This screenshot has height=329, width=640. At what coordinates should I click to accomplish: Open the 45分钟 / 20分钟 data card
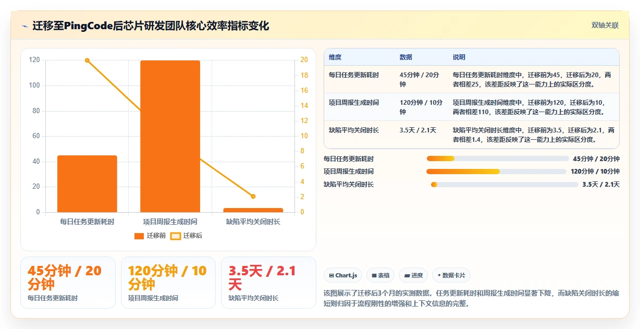tap(68, 283)
